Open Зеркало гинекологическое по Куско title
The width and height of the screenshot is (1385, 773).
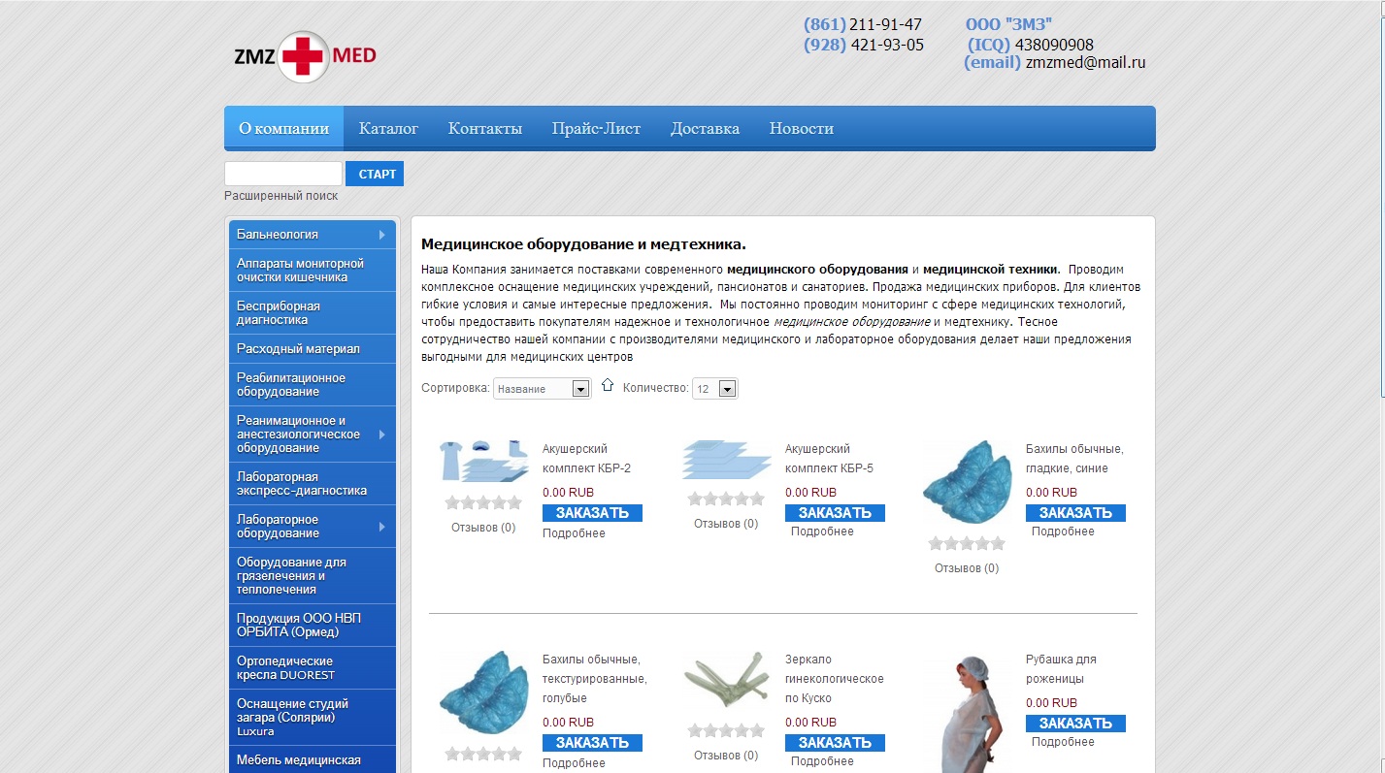[x=835, y=679]
